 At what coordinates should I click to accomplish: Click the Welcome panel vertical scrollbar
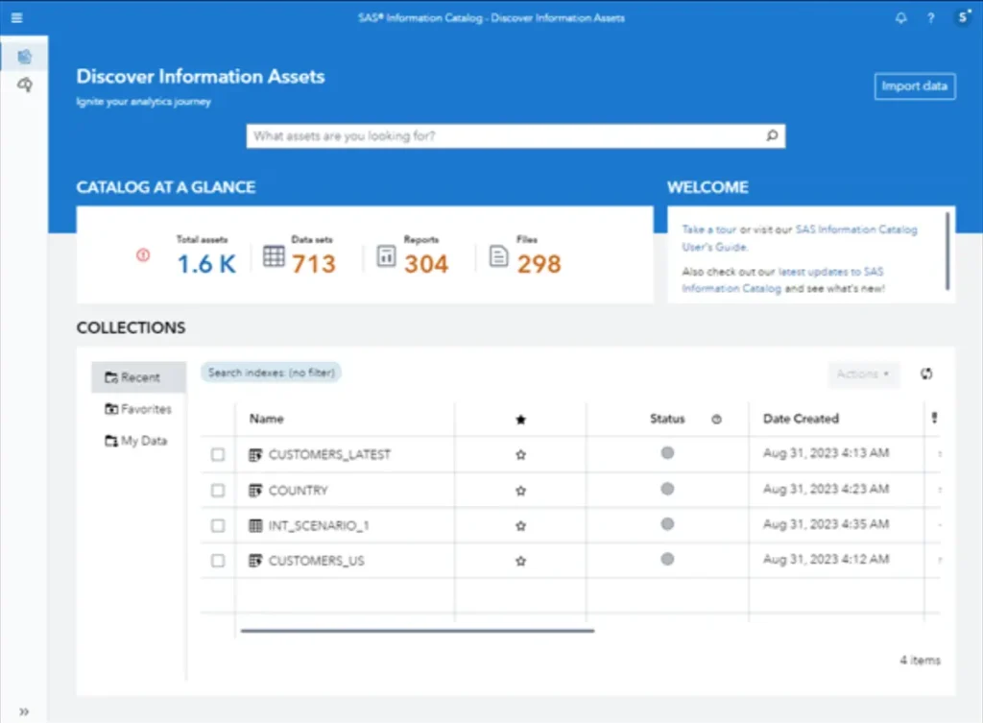[947, 251]
